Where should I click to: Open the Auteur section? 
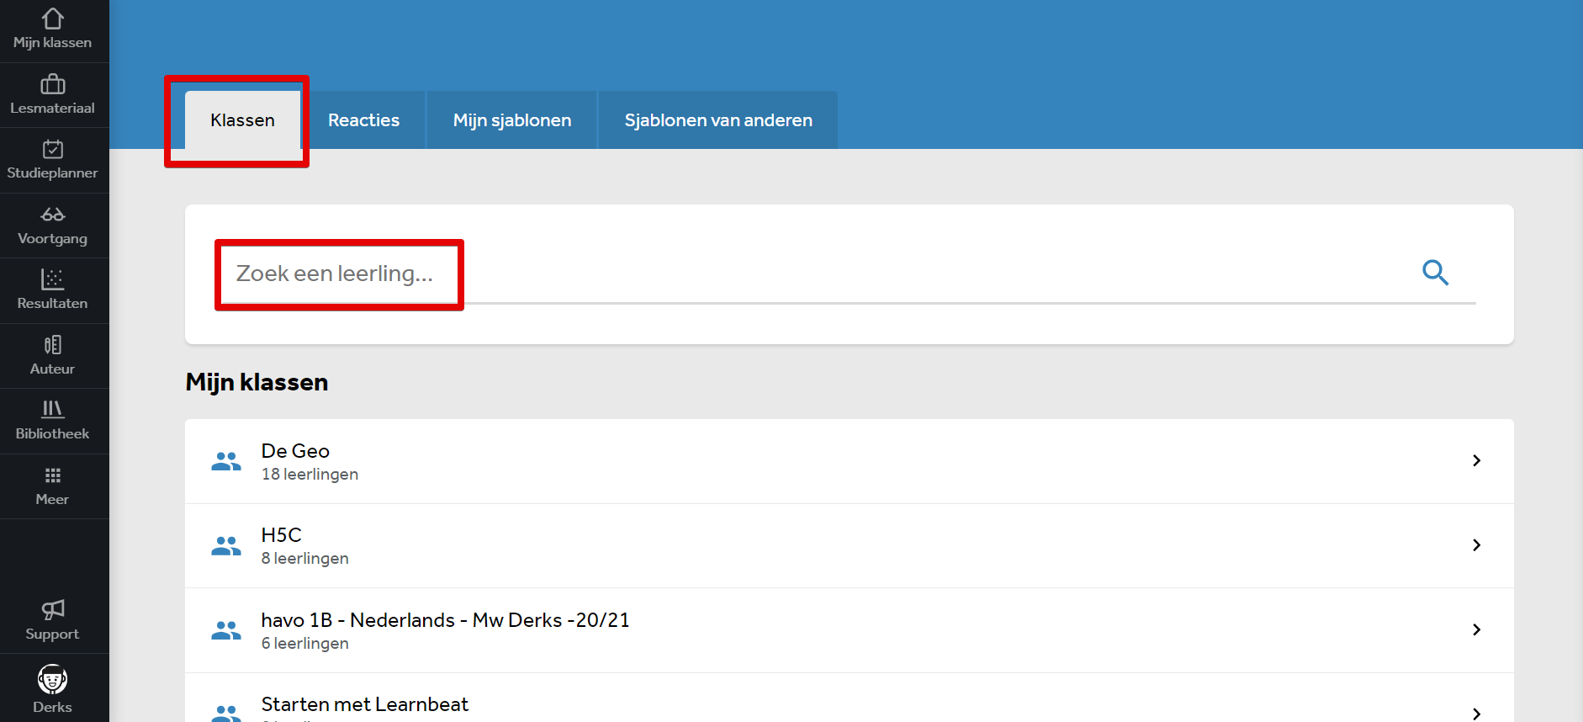(53, 356)
